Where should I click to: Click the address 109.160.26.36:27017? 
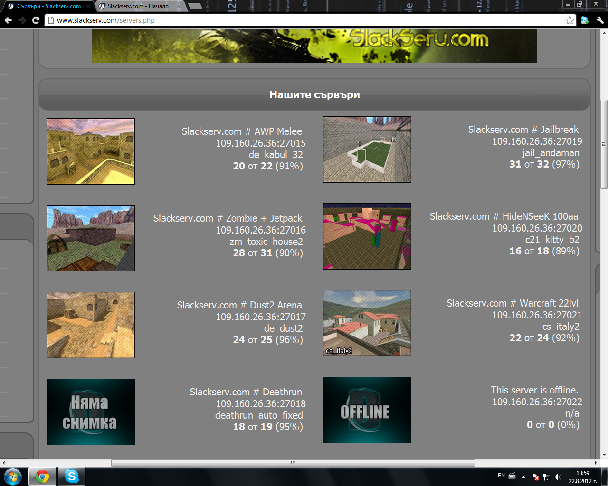click(x=261, y=317)
